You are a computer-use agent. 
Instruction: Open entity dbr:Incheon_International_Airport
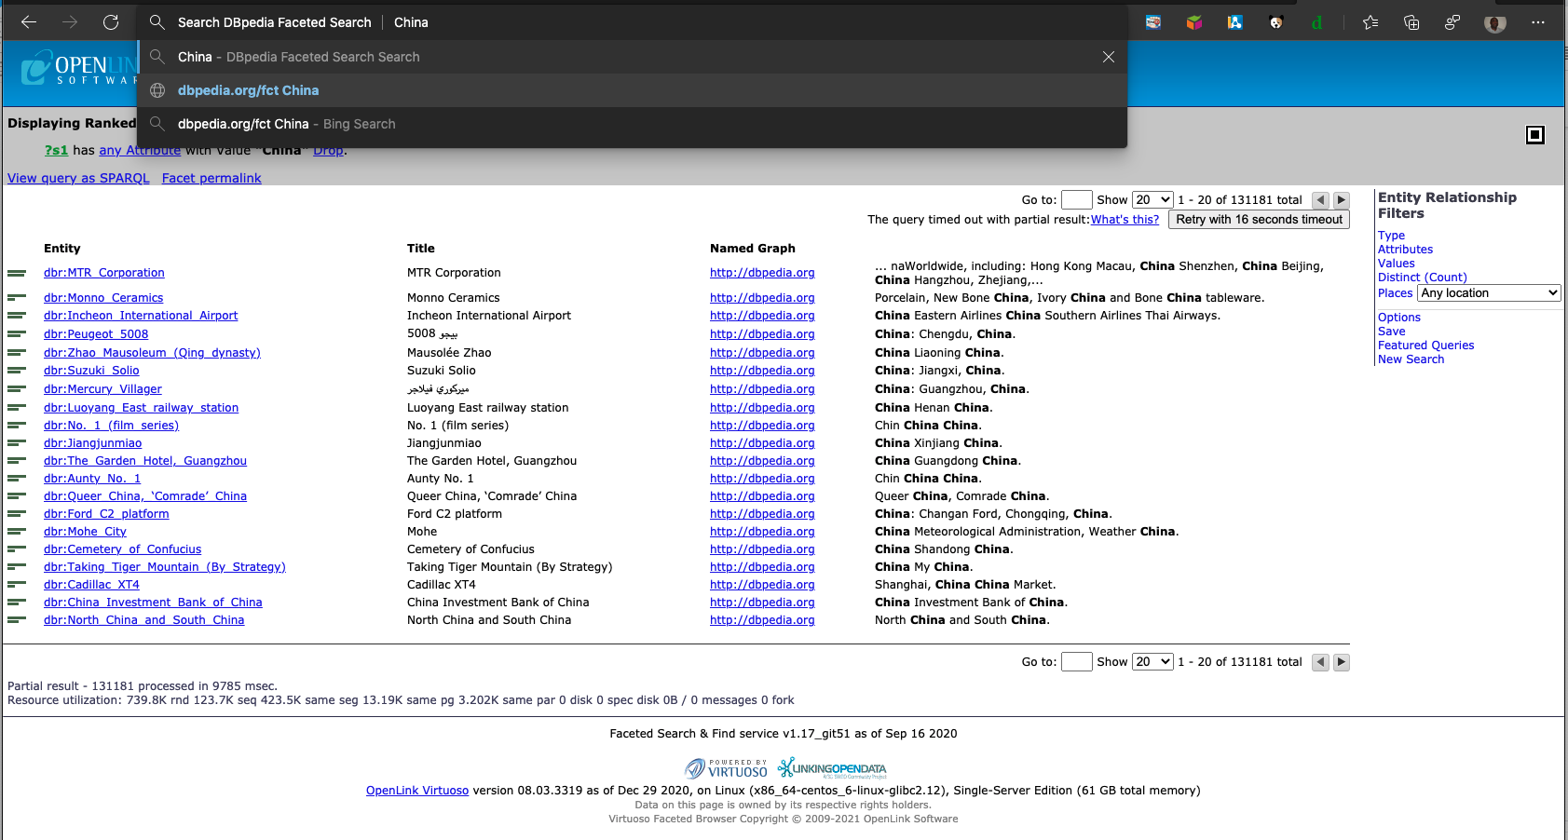point(141,316)
